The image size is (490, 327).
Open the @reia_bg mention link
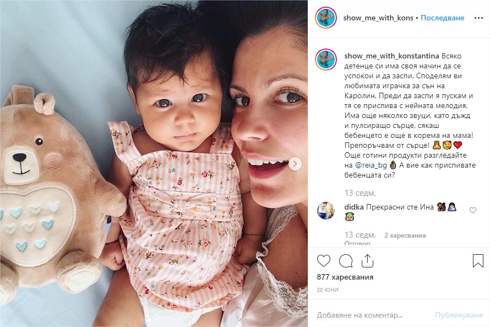tap(371, 165)
